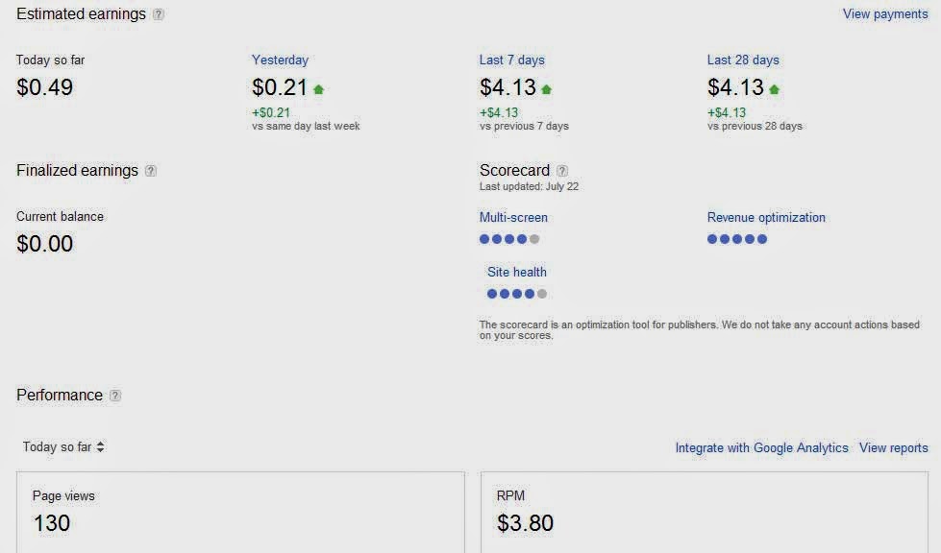Viewport: 941px width, 553px height.
Task: Open the Estimated earnings help icon
Action: pos(160,14)
